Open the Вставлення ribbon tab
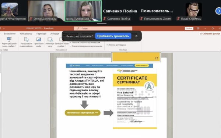The image size is (221, 138). 10,33
